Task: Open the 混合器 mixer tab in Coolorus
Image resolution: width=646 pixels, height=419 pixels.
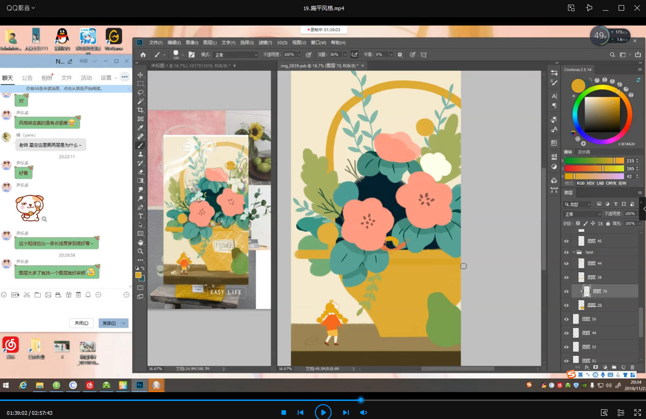Action: [x=584, y=152]
